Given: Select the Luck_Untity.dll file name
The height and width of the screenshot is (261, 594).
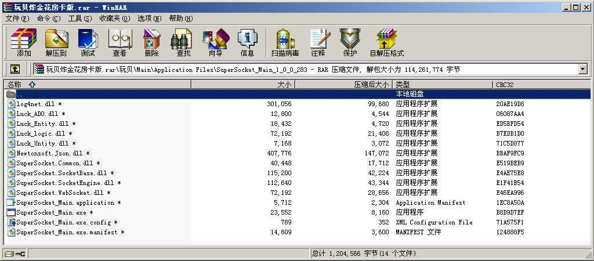Looking at the screenshot, I should click(42, 144).
